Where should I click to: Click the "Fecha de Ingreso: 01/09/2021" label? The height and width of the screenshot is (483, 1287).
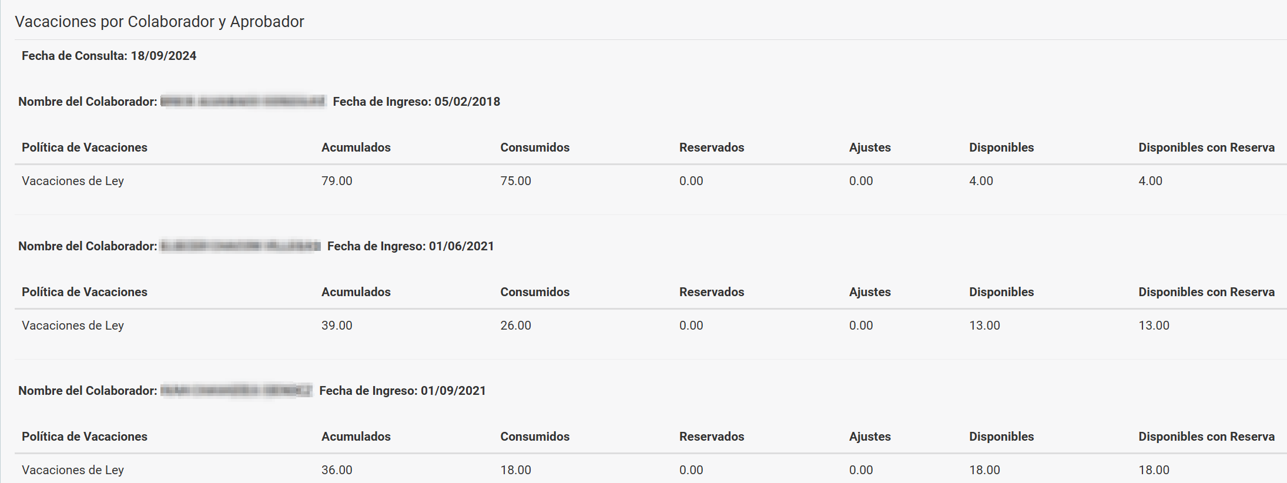(x=402, y=391)
